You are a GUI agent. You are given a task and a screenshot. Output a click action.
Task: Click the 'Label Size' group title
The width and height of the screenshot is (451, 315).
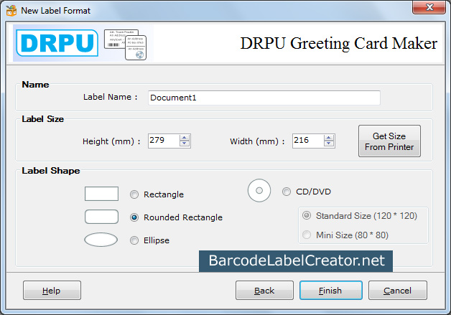(43, 119)
